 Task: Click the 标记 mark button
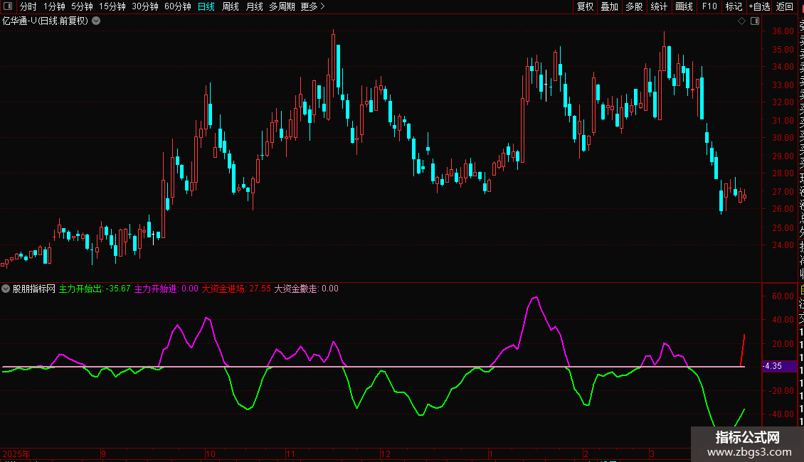click(x=734, y=6)
